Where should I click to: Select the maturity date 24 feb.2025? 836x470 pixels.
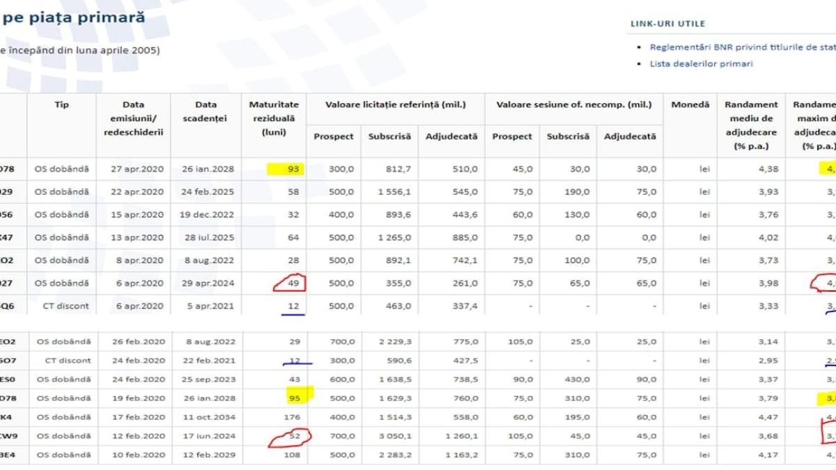coord(205,191)
